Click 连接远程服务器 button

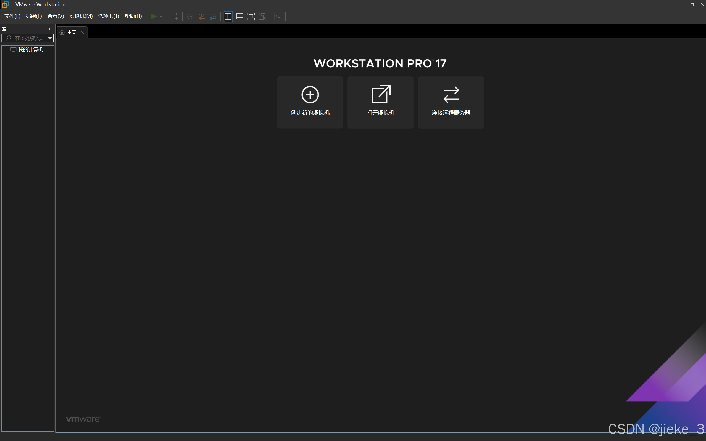[451, 102]
